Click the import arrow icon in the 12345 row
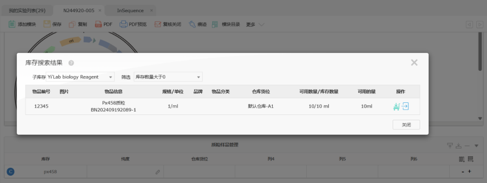 pyautogui.click(x=405, y=106)
